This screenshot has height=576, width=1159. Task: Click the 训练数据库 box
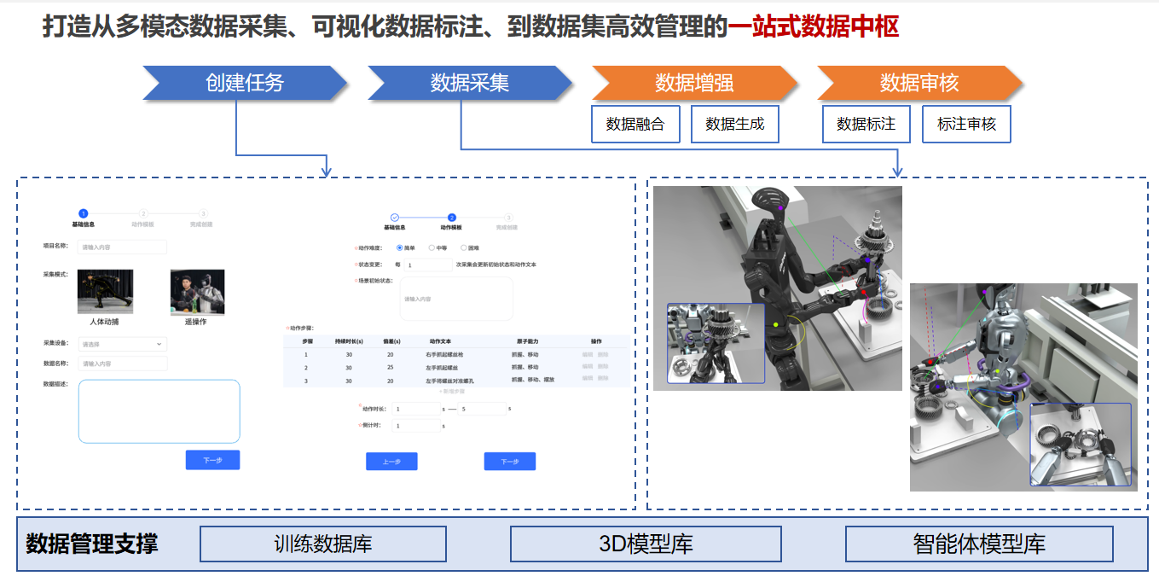click(323, 544)
